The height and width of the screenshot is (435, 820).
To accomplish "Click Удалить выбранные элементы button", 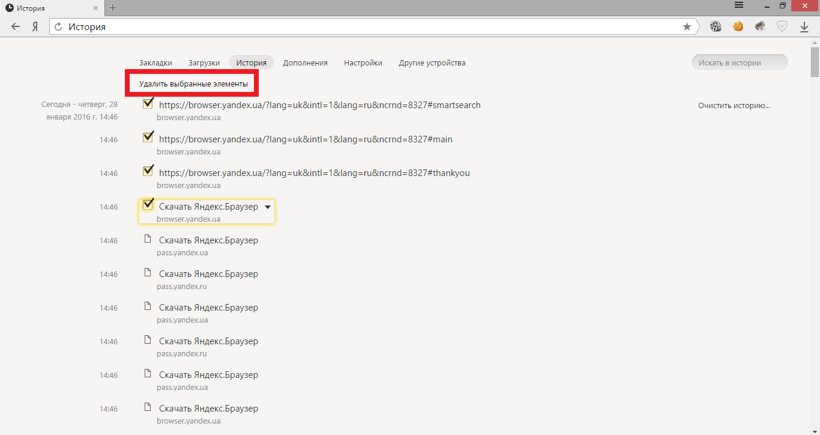I will (x=193, y=84).
